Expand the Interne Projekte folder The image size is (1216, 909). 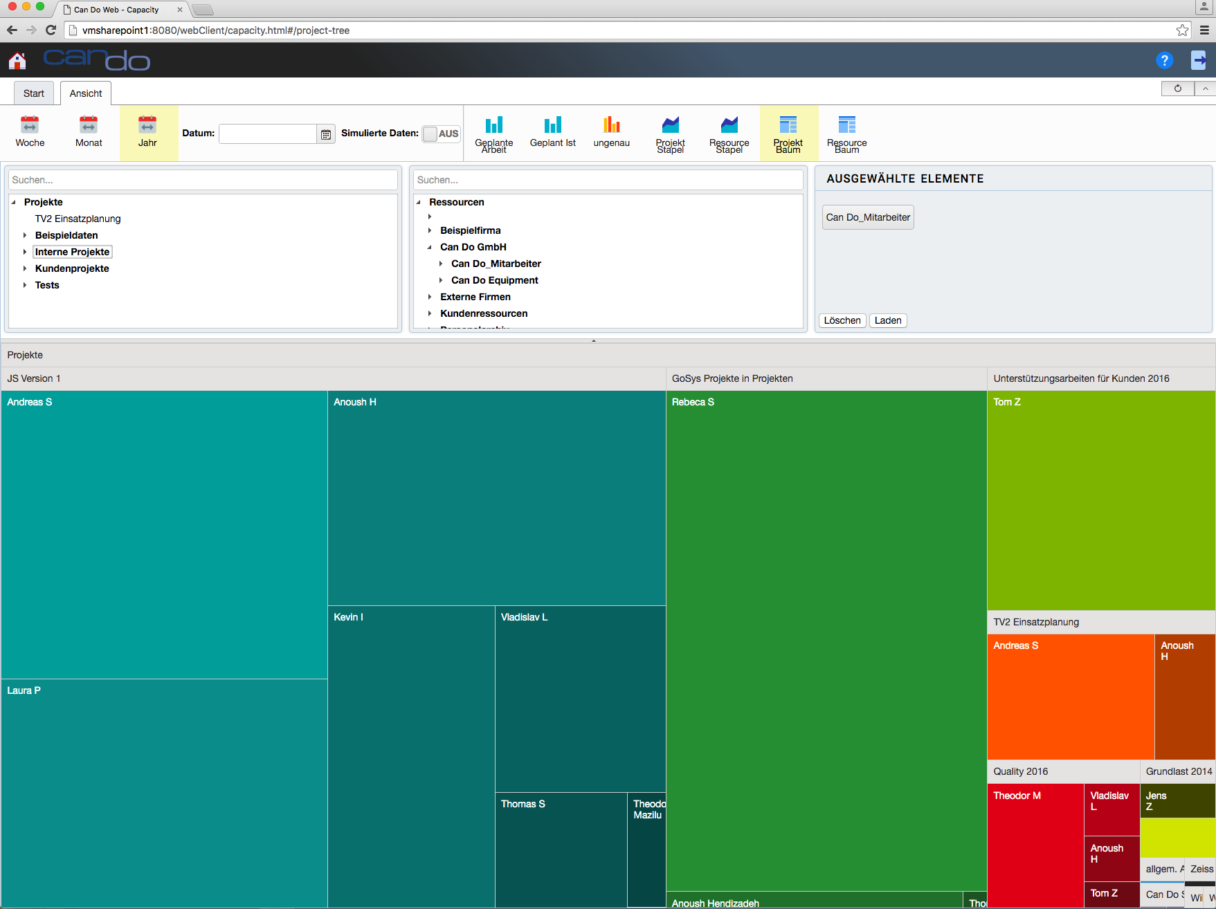pos(25,252)
